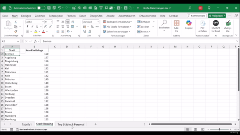Switch to page break preview in status bar
This screenshot has width=240, height=135.
203,129
